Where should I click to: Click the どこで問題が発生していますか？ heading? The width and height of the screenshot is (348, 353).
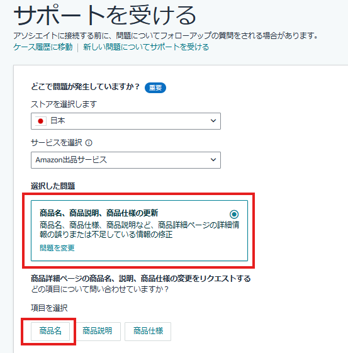coord(85,87)
